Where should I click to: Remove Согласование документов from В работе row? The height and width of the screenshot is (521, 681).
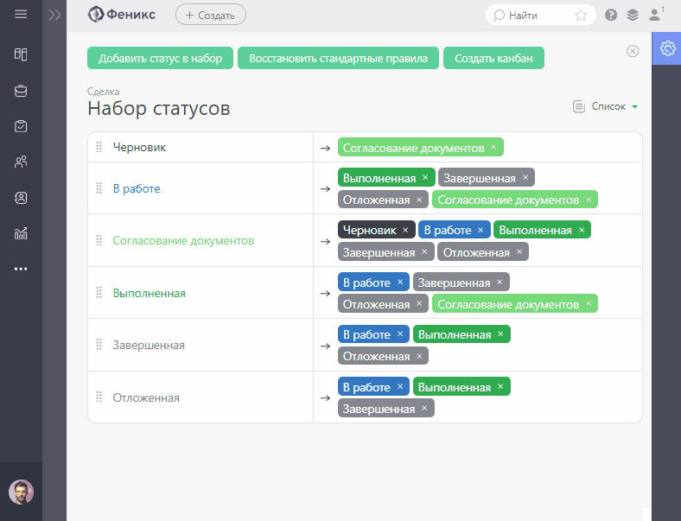click(x=589, y=200)
